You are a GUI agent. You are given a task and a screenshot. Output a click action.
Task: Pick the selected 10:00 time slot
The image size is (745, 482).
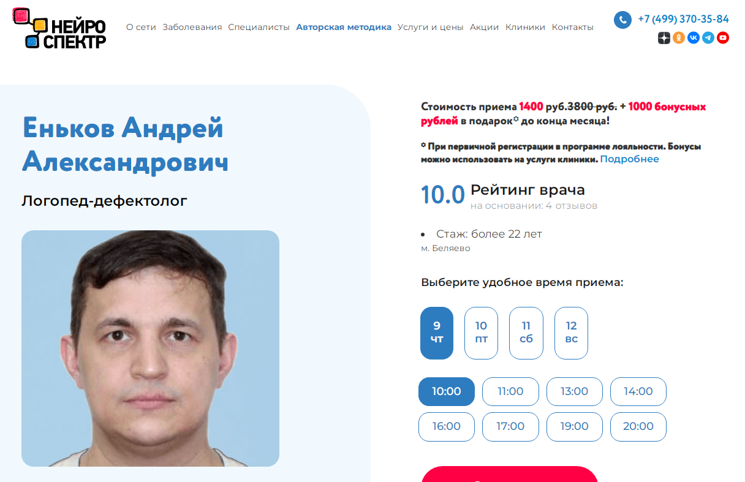446,391
